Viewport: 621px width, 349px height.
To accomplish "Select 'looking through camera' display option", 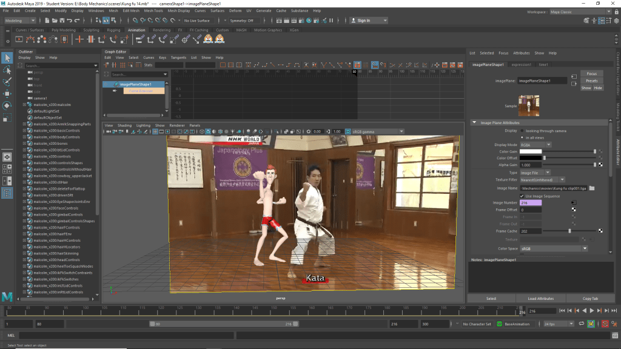I will pos(522,130).
